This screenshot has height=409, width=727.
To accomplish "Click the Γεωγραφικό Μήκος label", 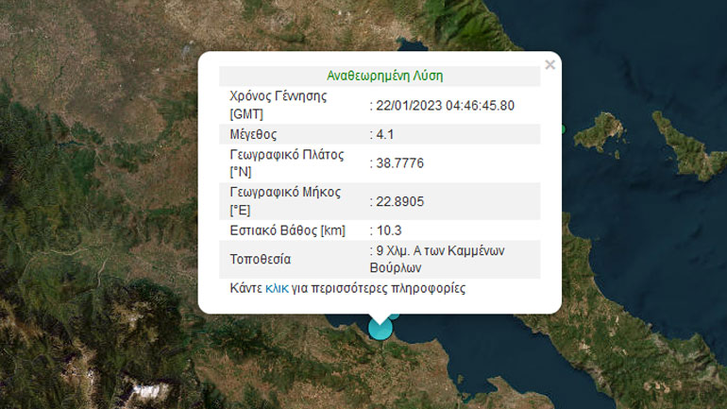I will (x=285, y=201).
